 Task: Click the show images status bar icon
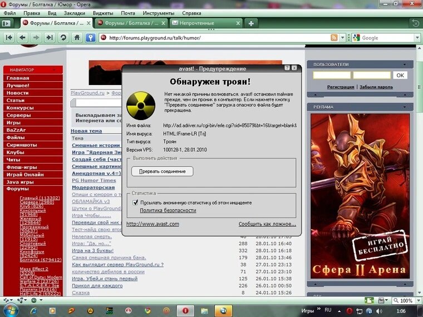click(x=381, y=300)
